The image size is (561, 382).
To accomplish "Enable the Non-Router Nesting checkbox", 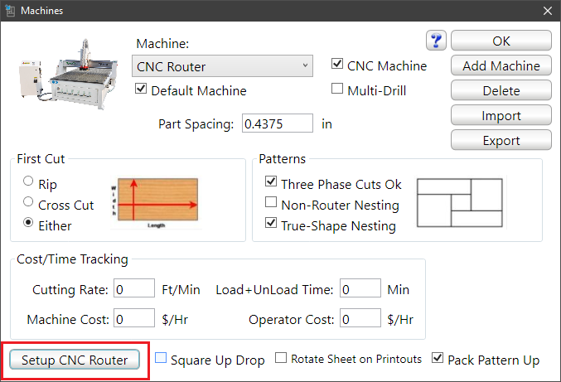I will pyautogui.click(x=270, y=204).
